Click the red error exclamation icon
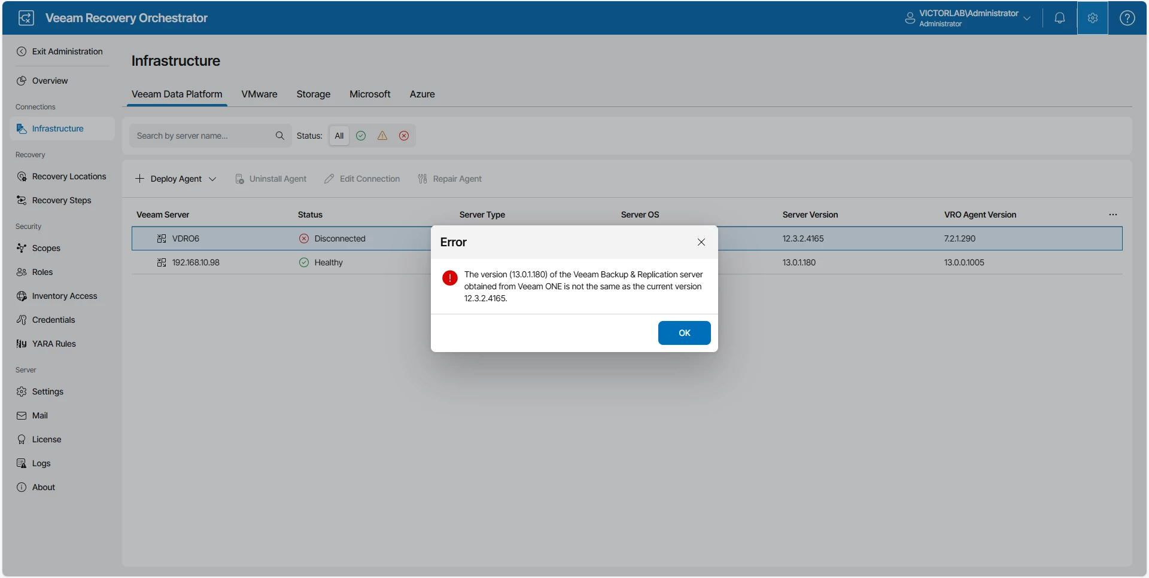Screen dimensions: 1149x578 pyautogui.click(x=450, y=278)
